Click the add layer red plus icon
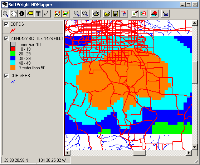The height and width of the screenshot is (165, 200). [154, 14]
